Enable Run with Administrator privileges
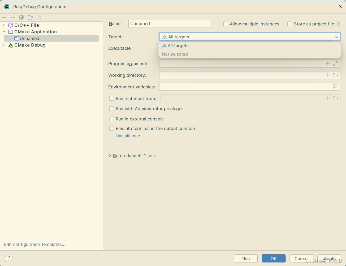346x266 pixels. pyautogui.click(x=112, y=109)
